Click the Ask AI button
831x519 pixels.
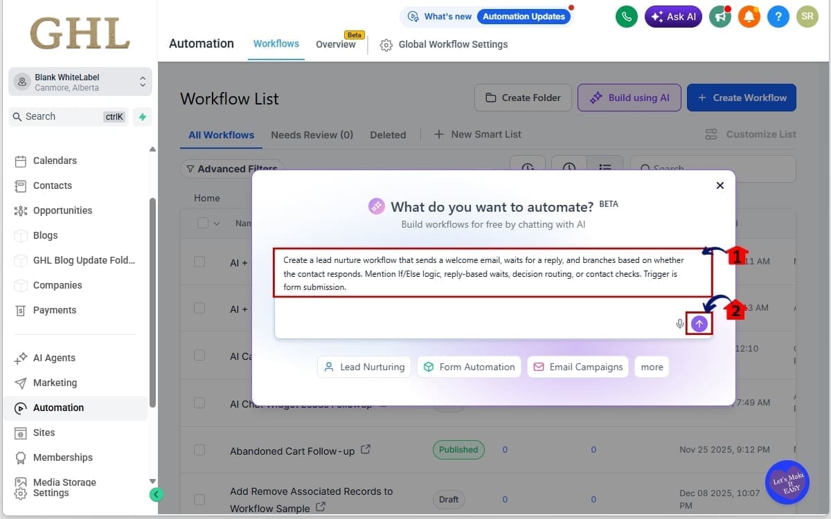[674, 17]
